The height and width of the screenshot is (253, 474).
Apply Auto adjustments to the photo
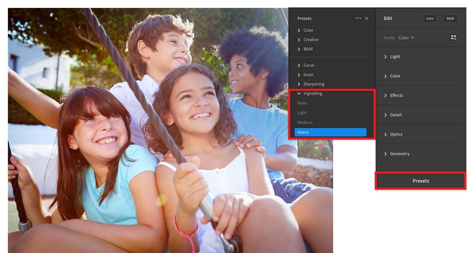[429, 18]
